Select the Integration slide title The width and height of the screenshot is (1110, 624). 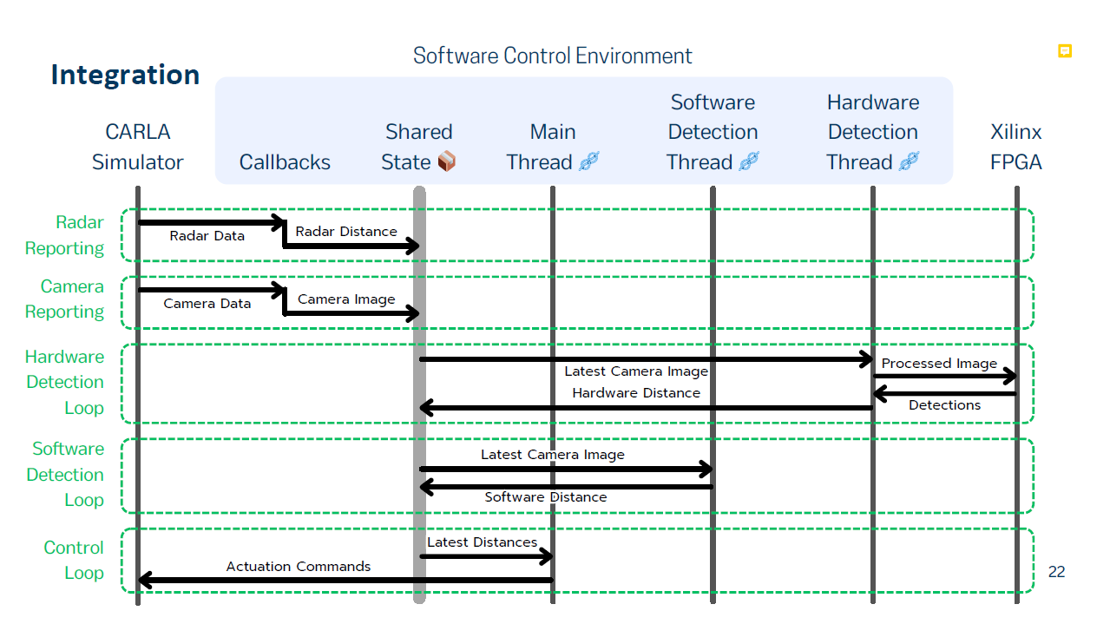tap(125, 75)
